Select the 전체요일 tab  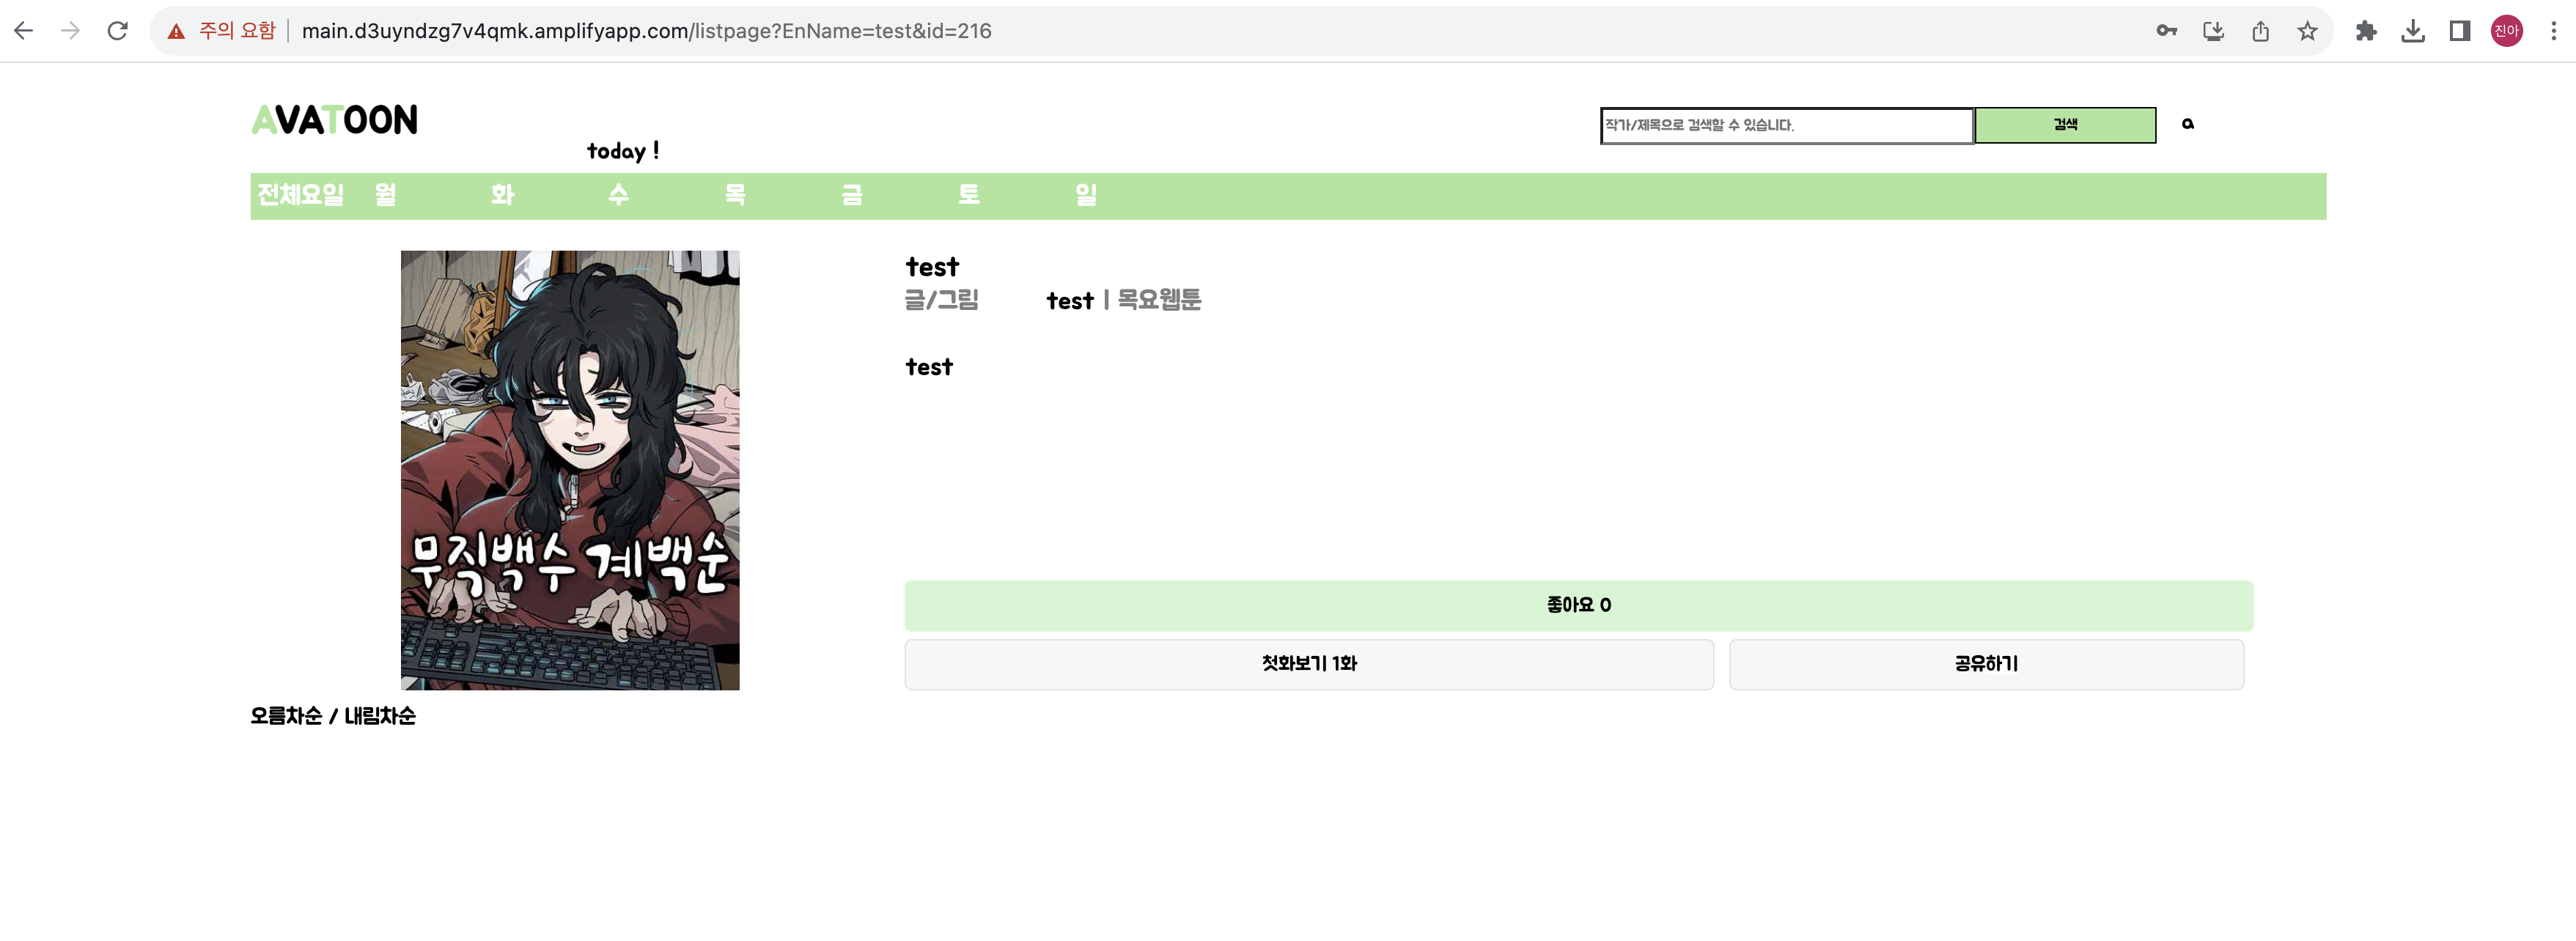pyautogui.click(x=301, y=195)
